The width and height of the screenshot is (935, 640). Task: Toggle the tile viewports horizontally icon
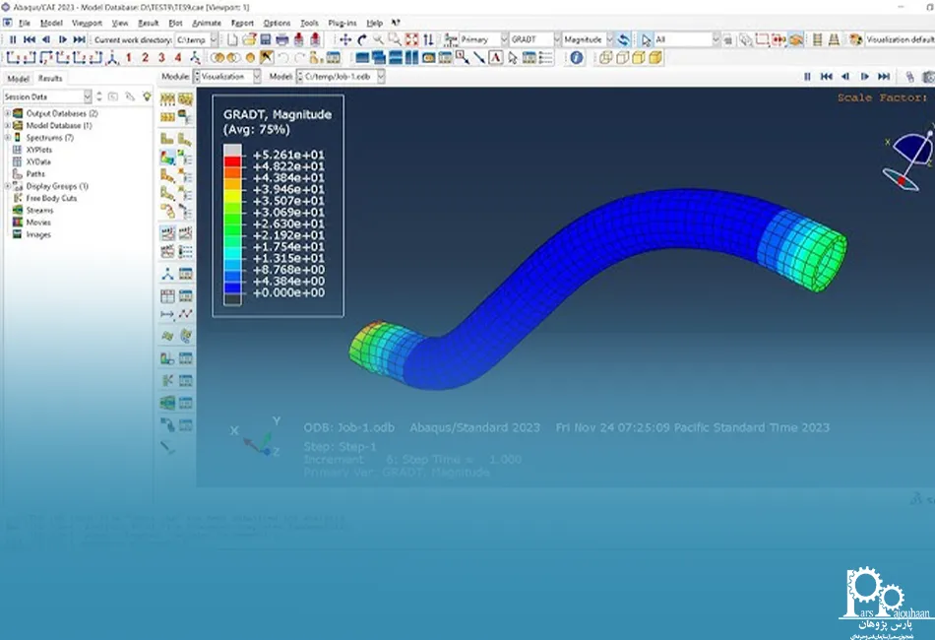point(396,58)
